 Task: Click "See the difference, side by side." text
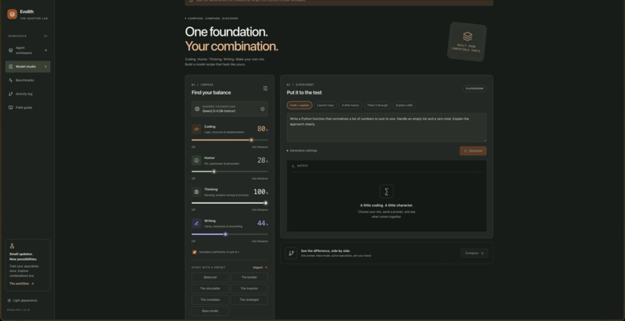(326, 250)
